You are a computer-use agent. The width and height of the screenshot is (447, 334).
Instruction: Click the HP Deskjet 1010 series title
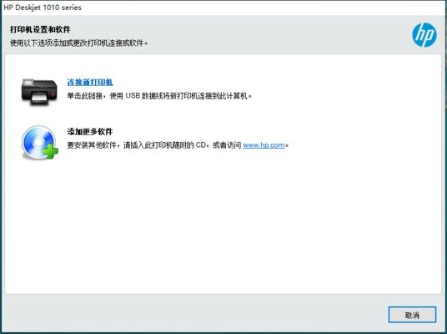tap(43, 8)
